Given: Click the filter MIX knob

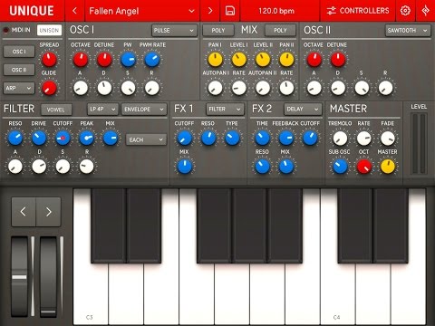Looking at the screenshot, I should 111,138.
